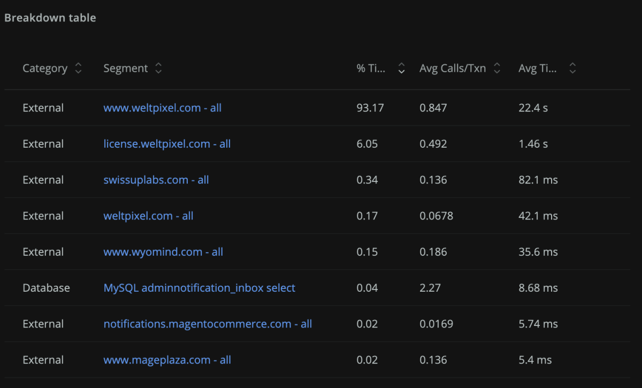Viewport: 642px width, 388px height.
Task: Click the Category column header
Action: click(x=45, y=69)
